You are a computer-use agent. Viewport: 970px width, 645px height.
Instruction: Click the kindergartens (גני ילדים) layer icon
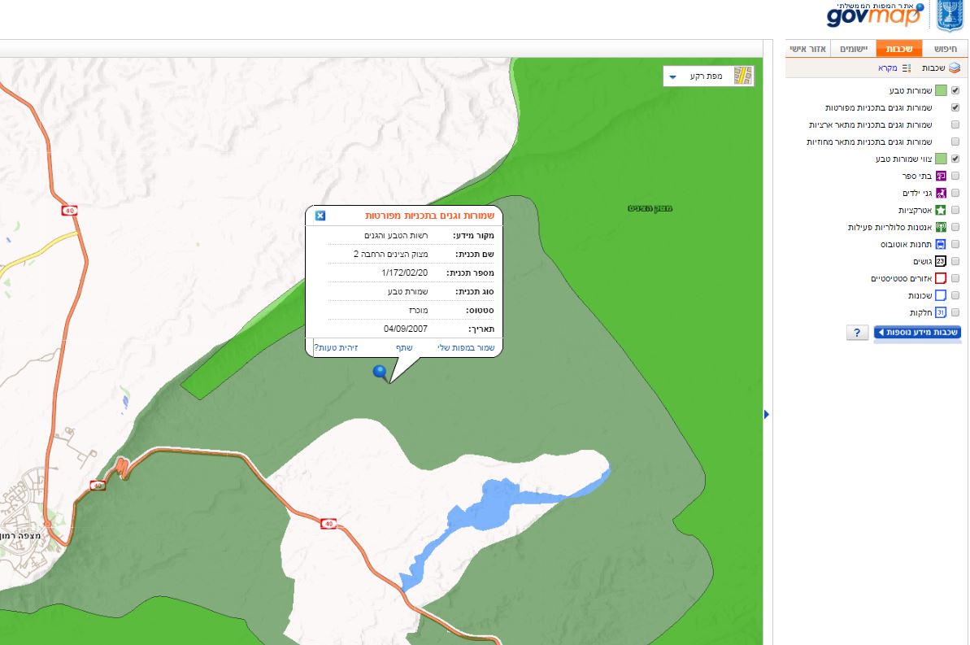941,193
